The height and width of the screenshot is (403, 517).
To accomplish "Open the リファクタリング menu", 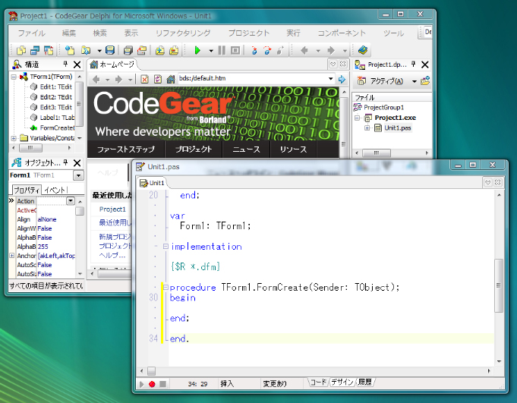I will click(183, 33).
